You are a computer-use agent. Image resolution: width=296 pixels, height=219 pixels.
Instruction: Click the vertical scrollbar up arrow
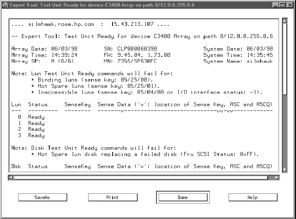[285, 21]
